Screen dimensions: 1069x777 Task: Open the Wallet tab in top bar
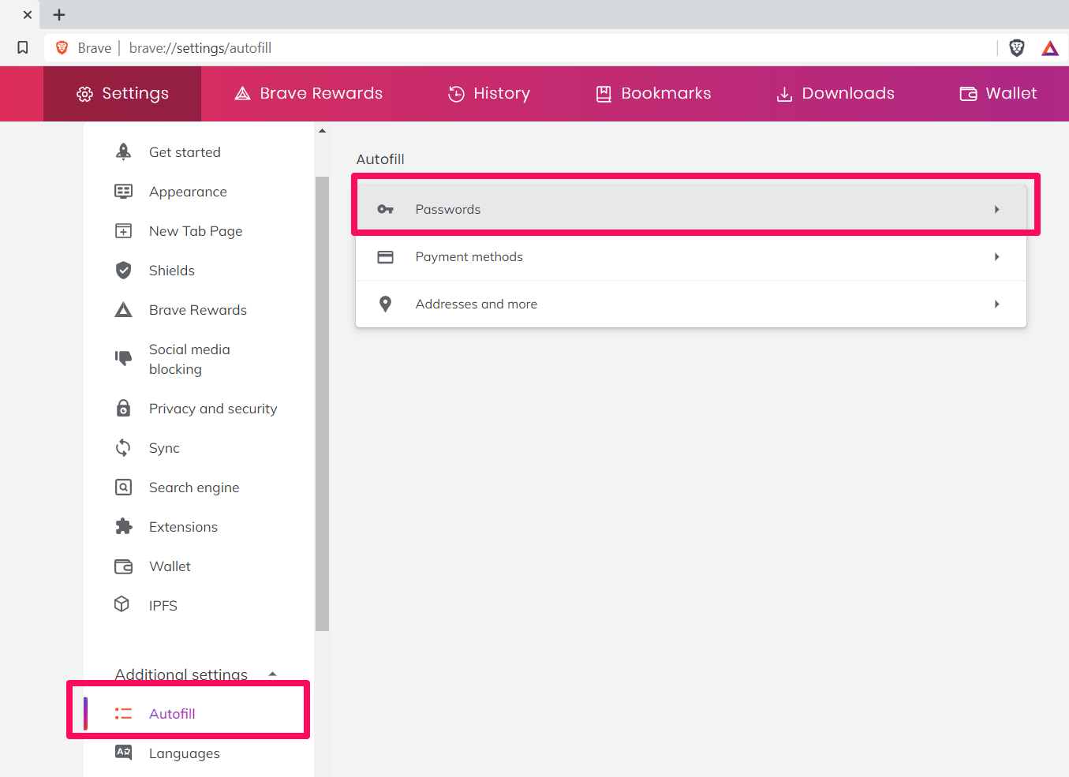pyautogui.click(x=998, y=94)
